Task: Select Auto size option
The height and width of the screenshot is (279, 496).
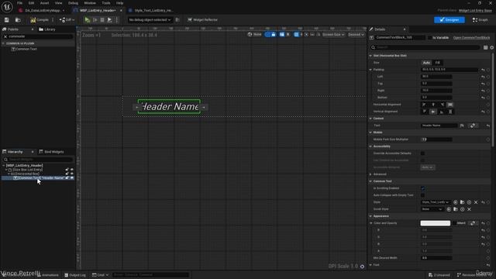Action: (426, 63)
